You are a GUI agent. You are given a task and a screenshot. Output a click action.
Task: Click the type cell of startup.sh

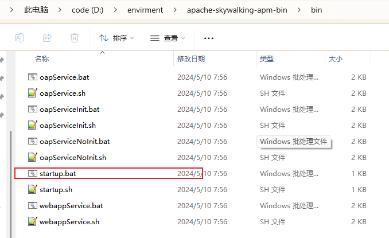tap(273, 190)
